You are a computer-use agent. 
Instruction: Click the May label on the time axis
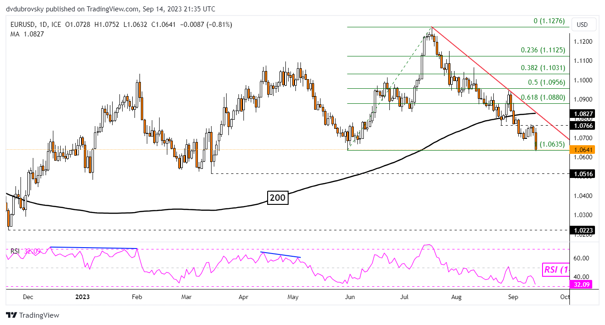(293, 297)
